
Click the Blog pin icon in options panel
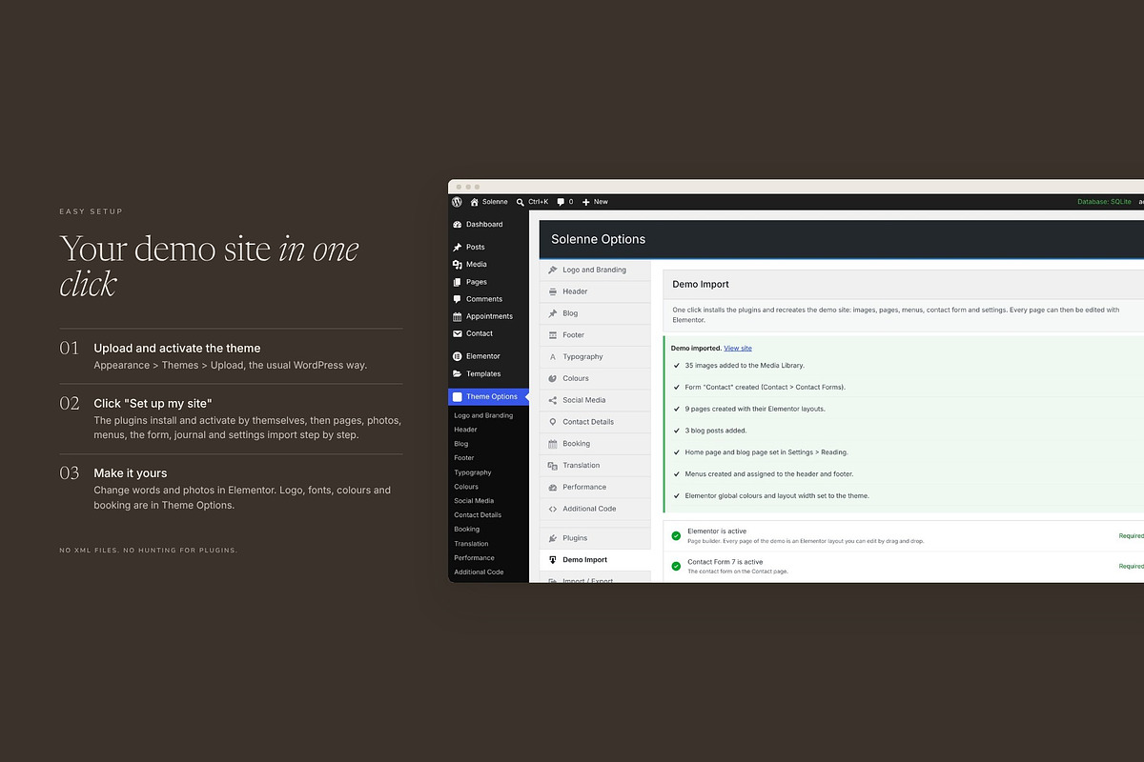(x=553, y=313)
